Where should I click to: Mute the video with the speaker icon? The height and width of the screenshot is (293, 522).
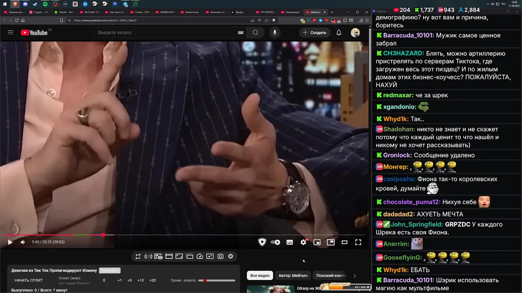(23, 242)
